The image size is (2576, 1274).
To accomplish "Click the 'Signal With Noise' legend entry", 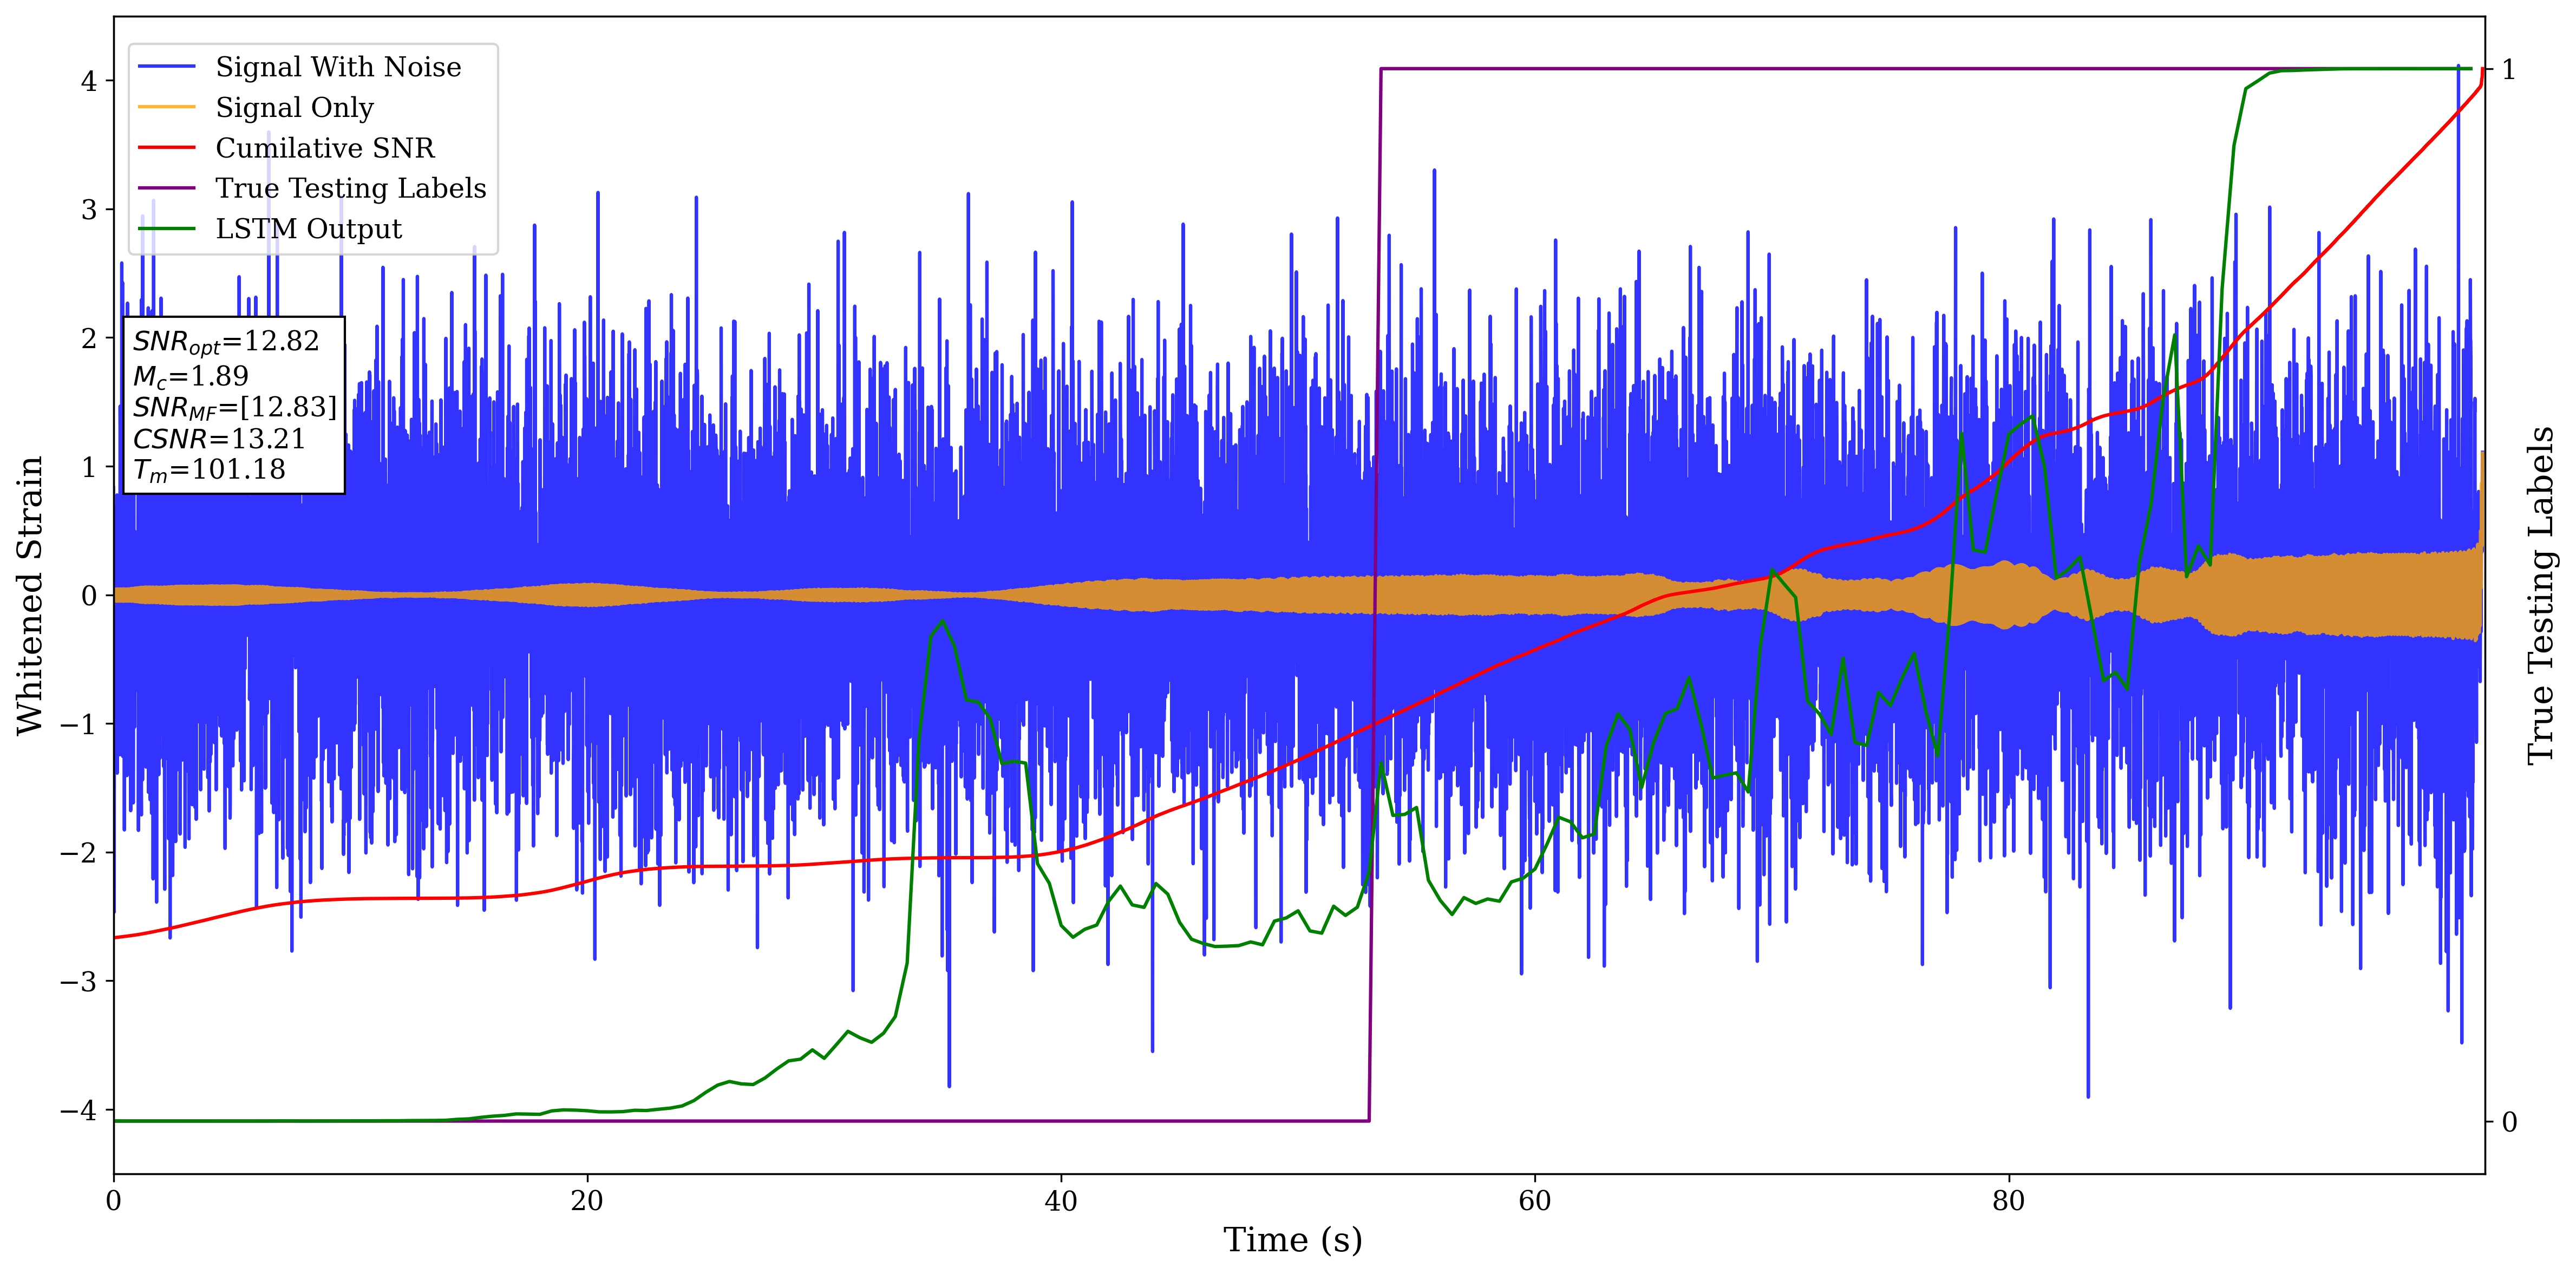I will (x=338, y=67).
